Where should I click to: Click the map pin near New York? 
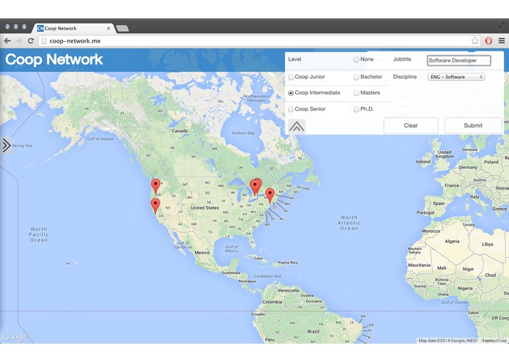(x=270, y=196)
